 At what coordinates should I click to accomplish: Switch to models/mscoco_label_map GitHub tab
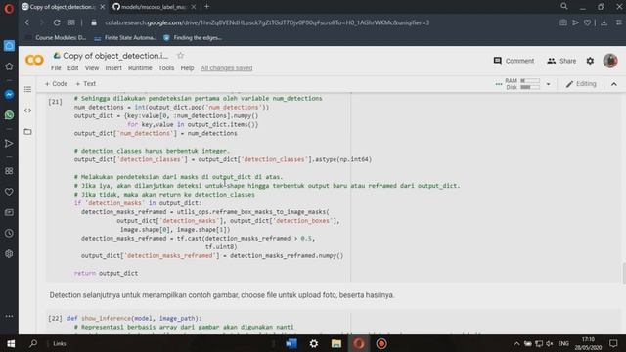(154, 7)
